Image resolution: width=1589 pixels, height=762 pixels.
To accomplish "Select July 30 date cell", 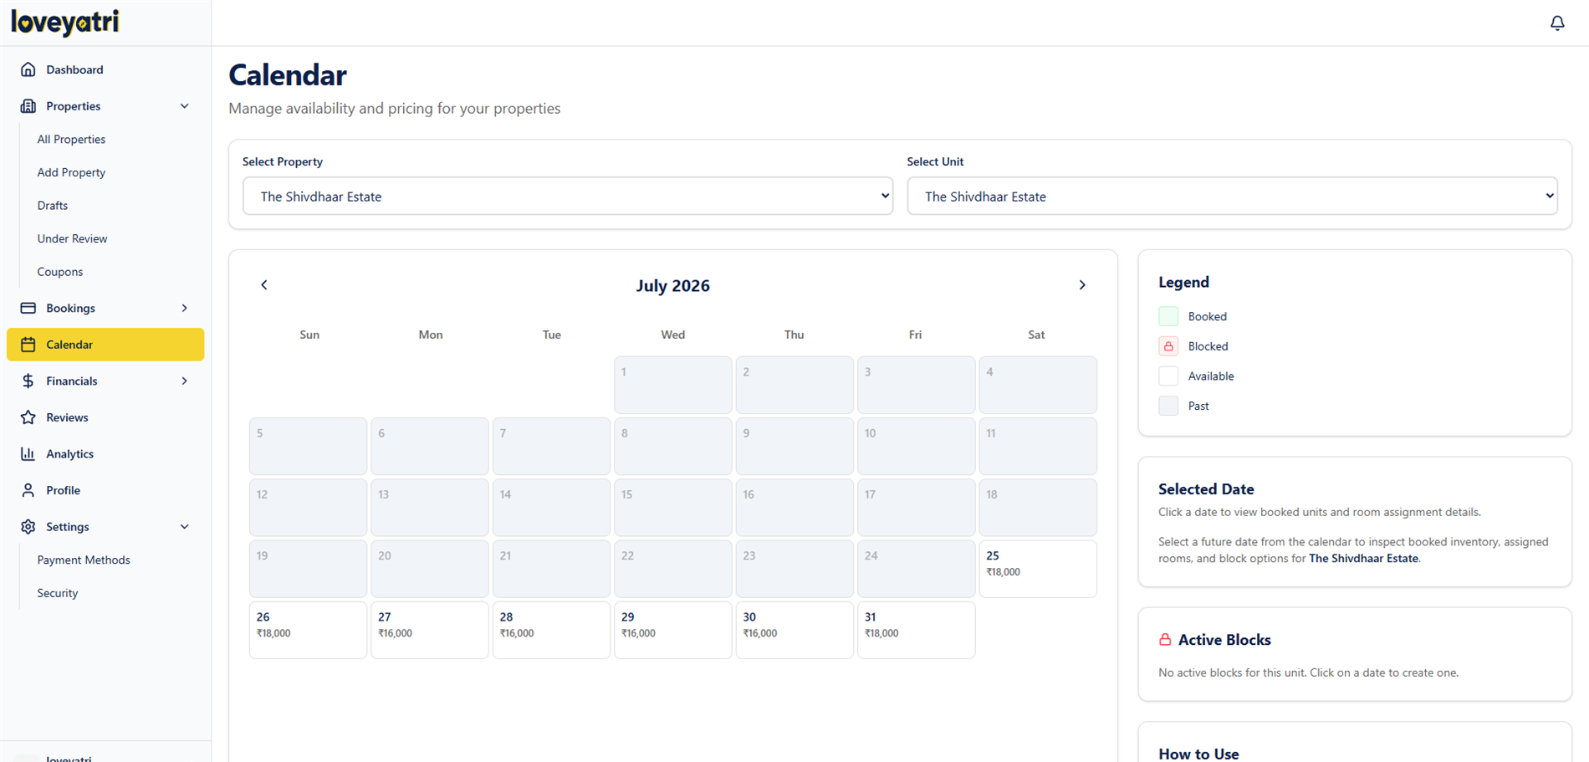I will click(794, 630).
